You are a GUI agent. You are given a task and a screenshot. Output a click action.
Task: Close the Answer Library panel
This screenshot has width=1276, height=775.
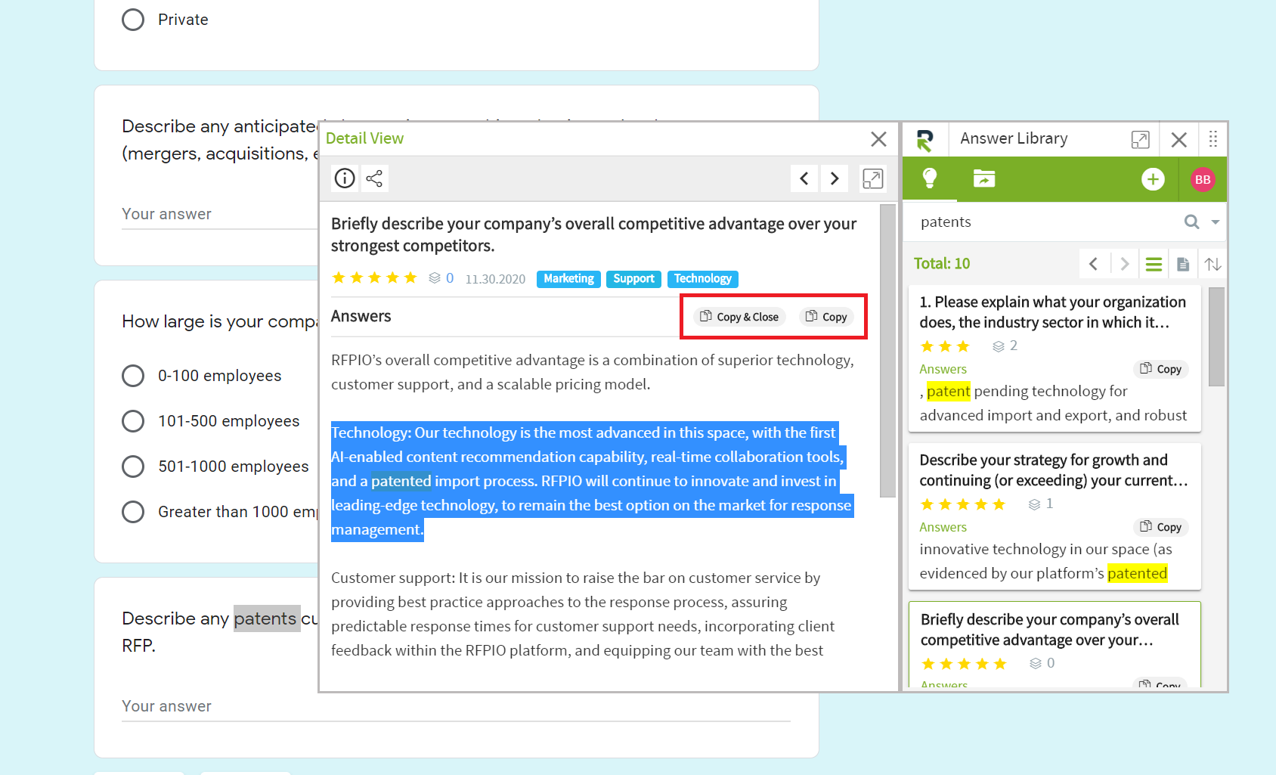coord(1179,139)
